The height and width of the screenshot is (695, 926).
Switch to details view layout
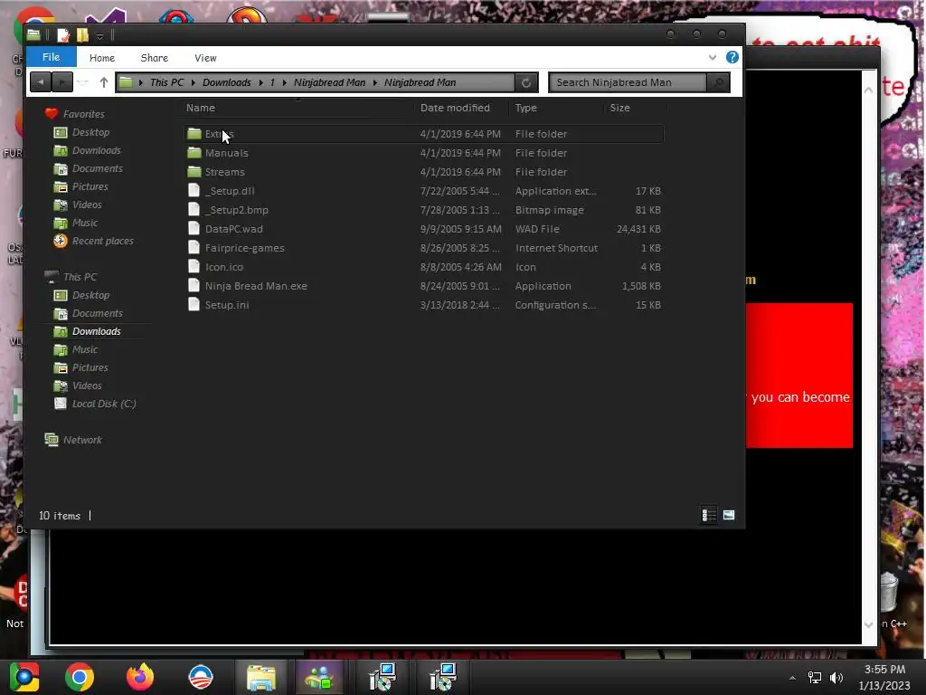709,515
